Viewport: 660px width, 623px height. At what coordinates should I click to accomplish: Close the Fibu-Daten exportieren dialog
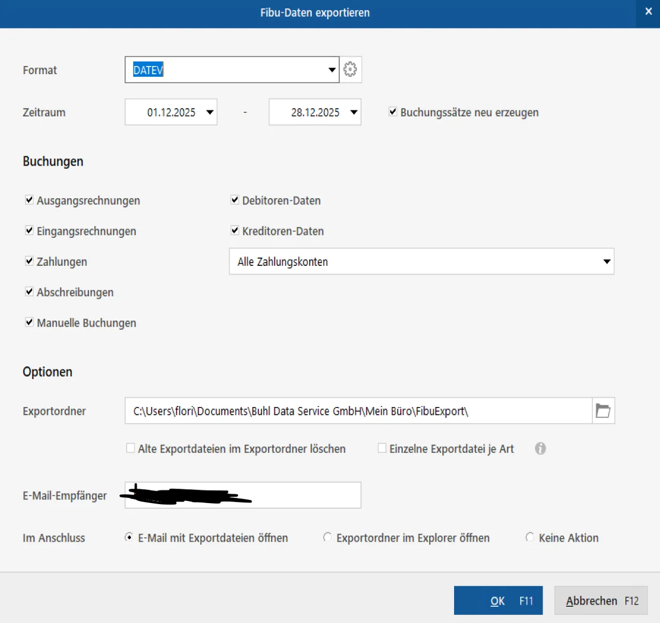coord(648,12)
